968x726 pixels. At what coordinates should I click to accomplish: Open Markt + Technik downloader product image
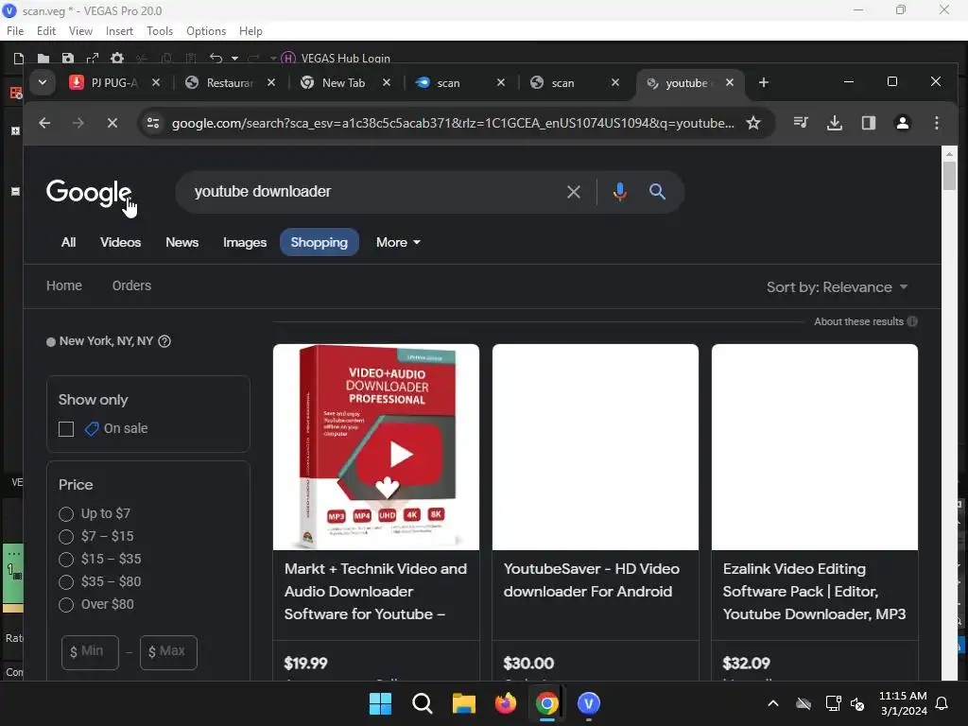(x=376, y=447)
